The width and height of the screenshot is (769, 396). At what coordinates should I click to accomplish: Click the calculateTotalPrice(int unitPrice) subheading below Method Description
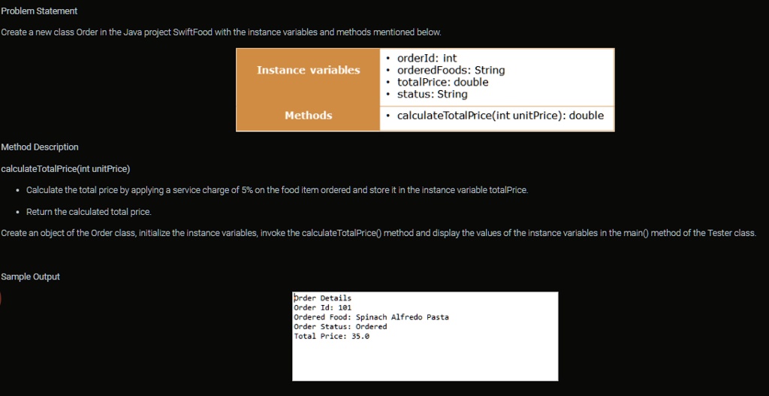[x=65, y=168]
